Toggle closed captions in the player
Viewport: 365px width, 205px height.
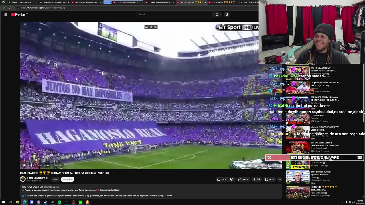pos(256,165)
